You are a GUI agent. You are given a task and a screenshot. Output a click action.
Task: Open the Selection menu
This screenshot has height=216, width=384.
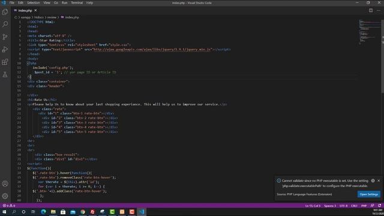[x=34, y=2]
